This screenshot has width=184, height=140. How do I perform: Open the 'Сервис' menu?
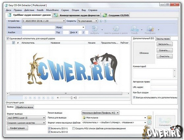(65, 10)
